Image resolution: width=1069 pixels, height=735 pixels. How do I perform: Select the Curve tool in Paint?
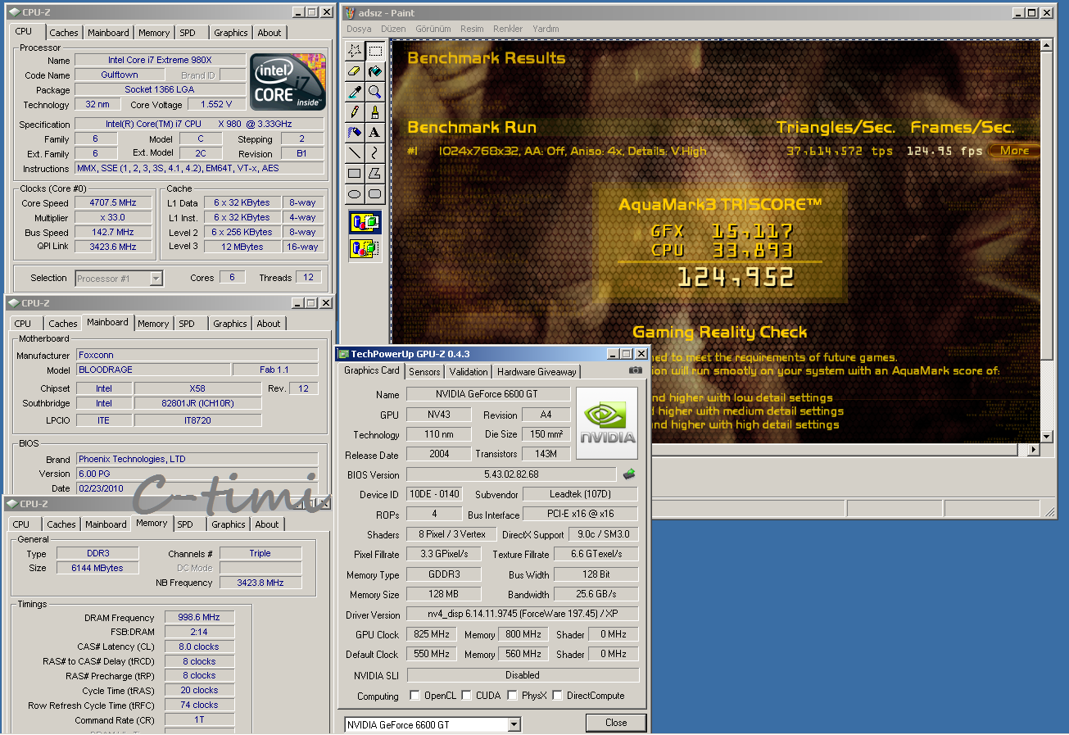coord(374,152)
